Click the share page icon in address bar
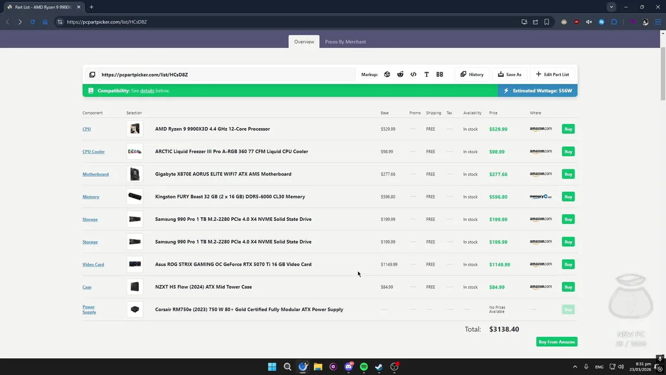This screenshot has width=666, height=375. (x=535, y=22)
